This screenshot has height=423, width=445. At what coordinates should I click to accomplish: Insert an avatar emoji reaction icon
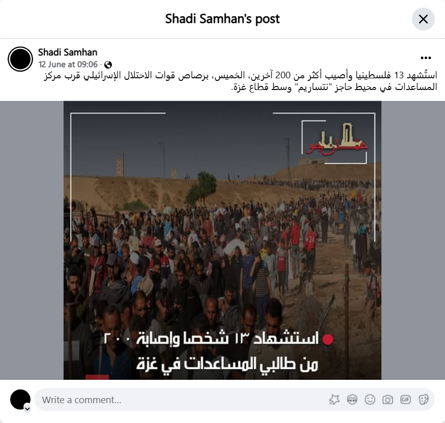point(352,400)
